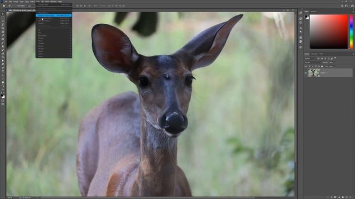This screenshot has width=355, height=199.
Task: Open the Layers panel options menu
Action: [353, 54]
